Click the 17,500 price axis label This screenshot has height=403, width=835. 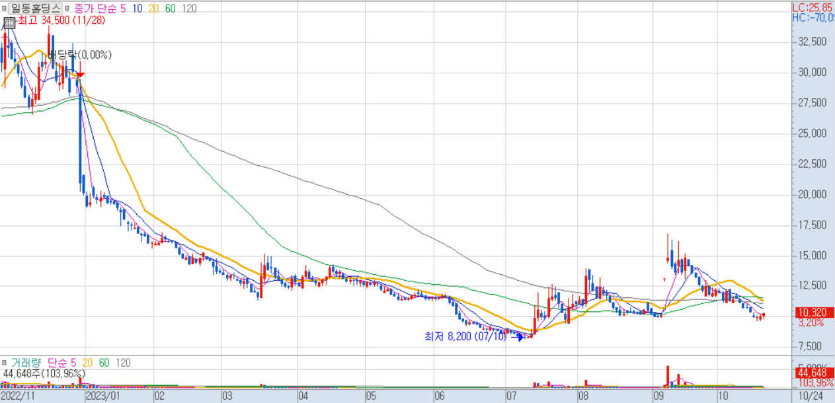(813, 225)
